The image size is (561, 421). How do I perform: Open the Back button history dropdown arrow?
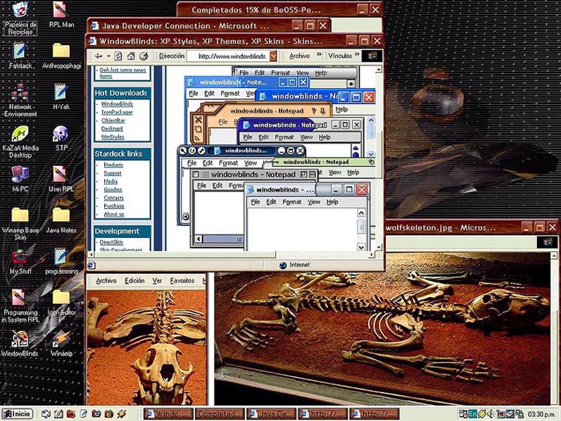pyautogui.click(x=108, y=56)
